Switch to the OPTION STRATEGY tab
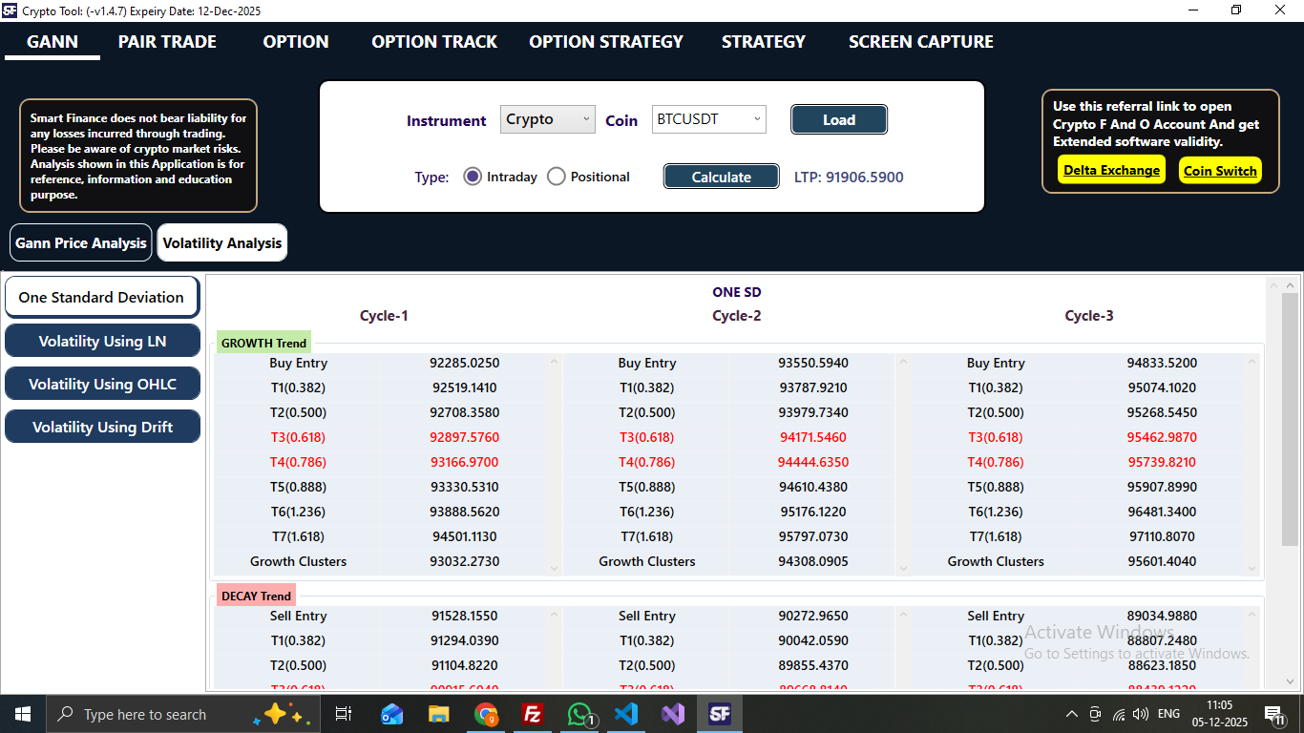The width and height of the screenshot is (1304, 733). 605,42
